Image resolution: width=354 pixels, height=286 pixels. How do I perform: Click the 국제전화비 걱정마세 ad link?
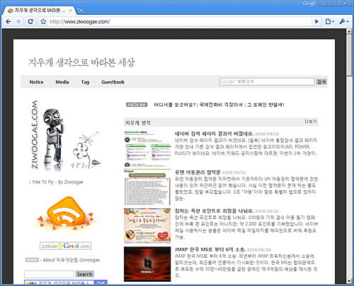[x=221, y=105]
